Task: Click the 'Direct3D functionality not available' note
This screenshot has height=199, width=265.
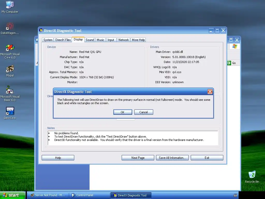Action: 129,140
